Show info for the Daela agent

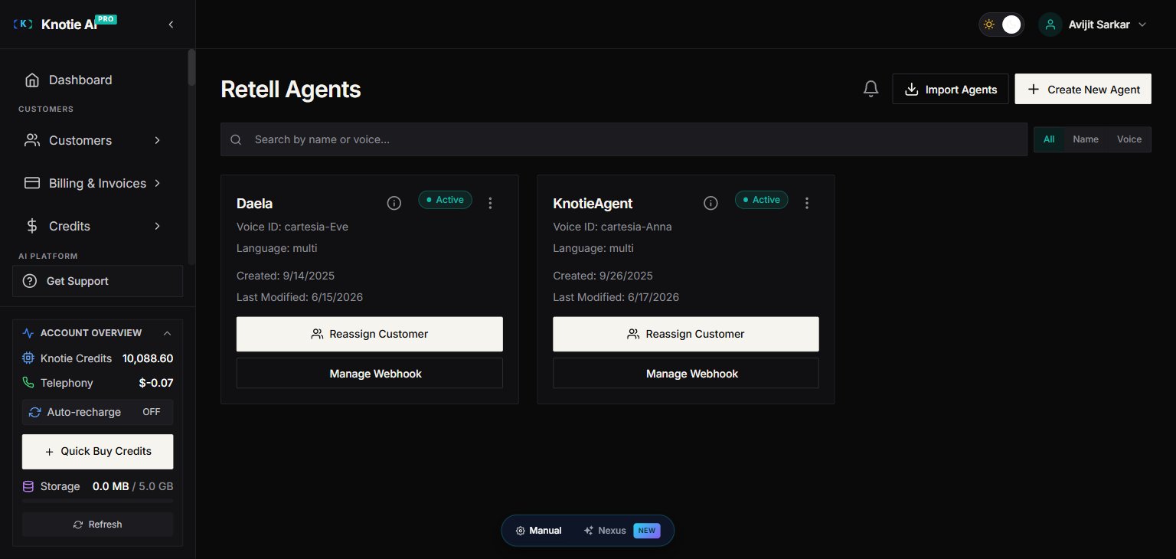point(394,203)
